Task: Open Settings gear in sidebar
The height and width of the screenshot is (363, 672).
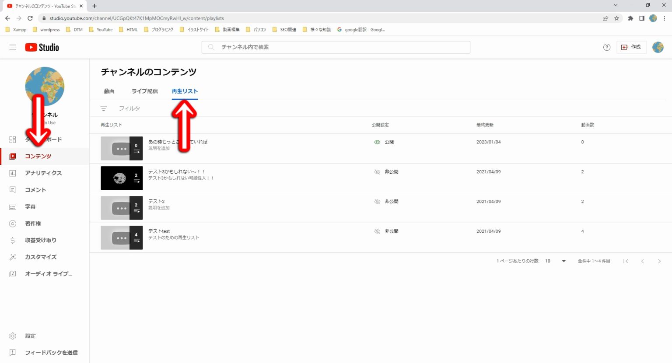Action: tap(13, 336)
